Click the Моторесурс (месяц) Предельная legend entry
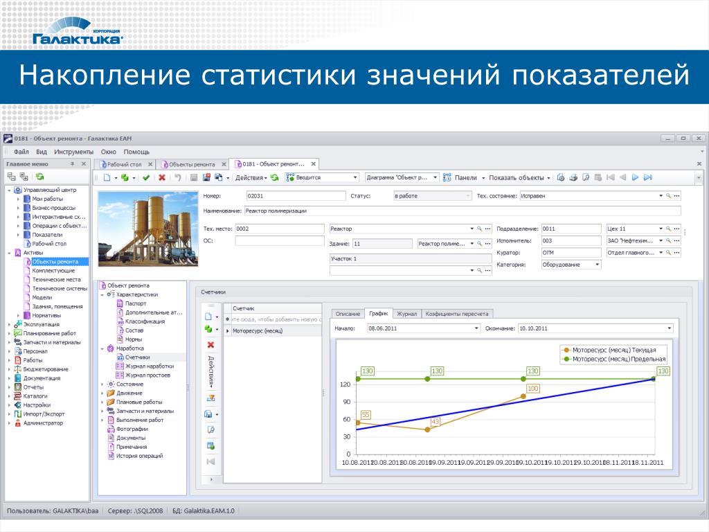Image resolution: width=709 pixels, height=532 pixels. pyautogui.click(x=614, y=360)
